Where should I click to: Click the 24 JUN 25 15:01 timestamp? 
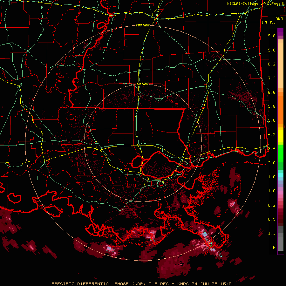coord(213,284)
